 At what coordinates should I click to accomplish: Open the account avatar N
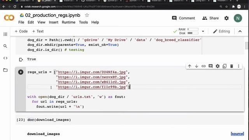[x=238, y=18]
